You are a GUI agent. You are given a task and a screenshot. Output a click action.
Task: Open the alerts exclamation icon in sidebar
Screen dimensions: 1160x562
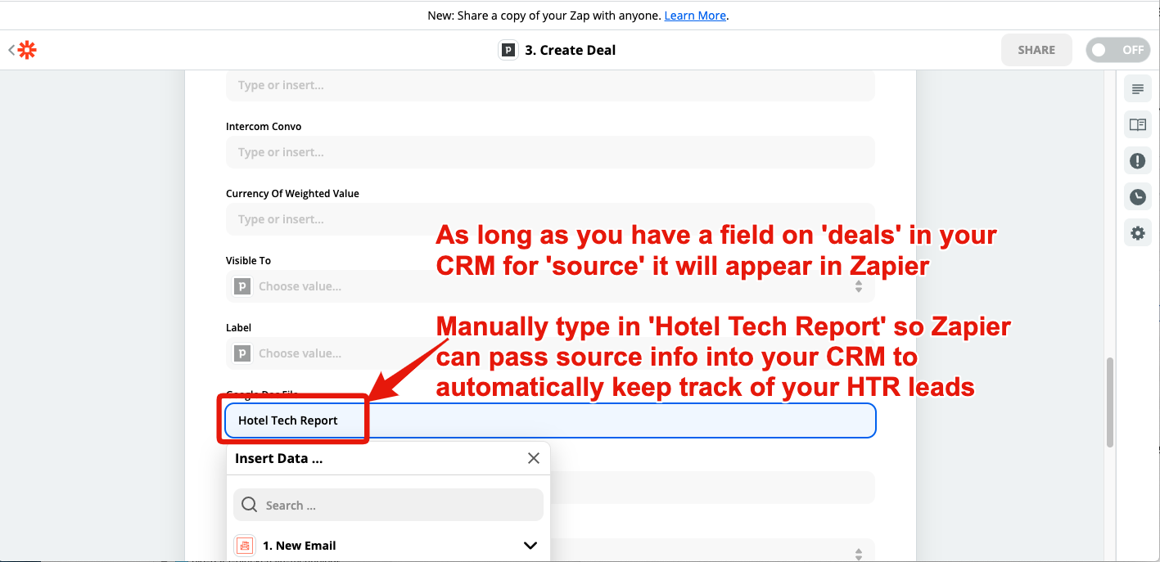pos(1137,161)
